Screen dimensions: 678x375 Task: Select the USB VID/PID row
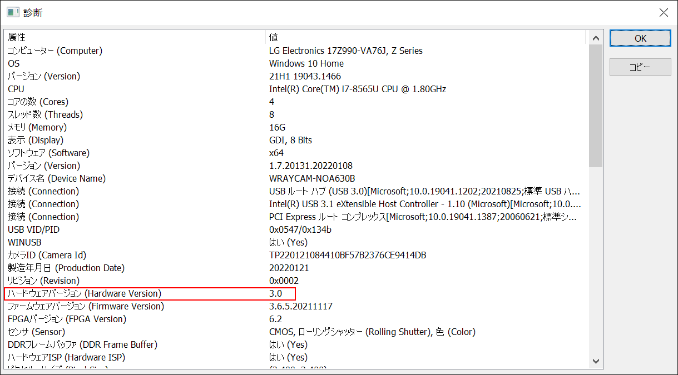pyautogui.click(x=34, y=229)
